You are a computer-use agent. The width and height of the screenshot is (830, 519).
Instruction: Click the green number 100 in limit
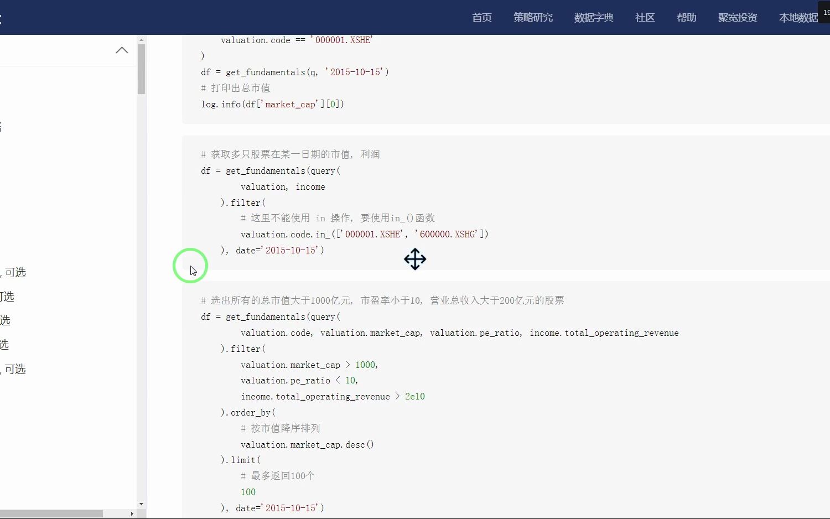coord(248,492)
